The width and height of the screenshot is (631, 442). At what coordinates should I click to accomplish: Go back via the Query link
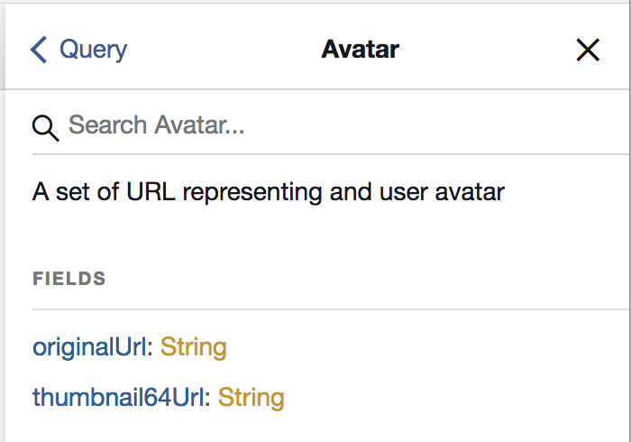click(93, 50)
